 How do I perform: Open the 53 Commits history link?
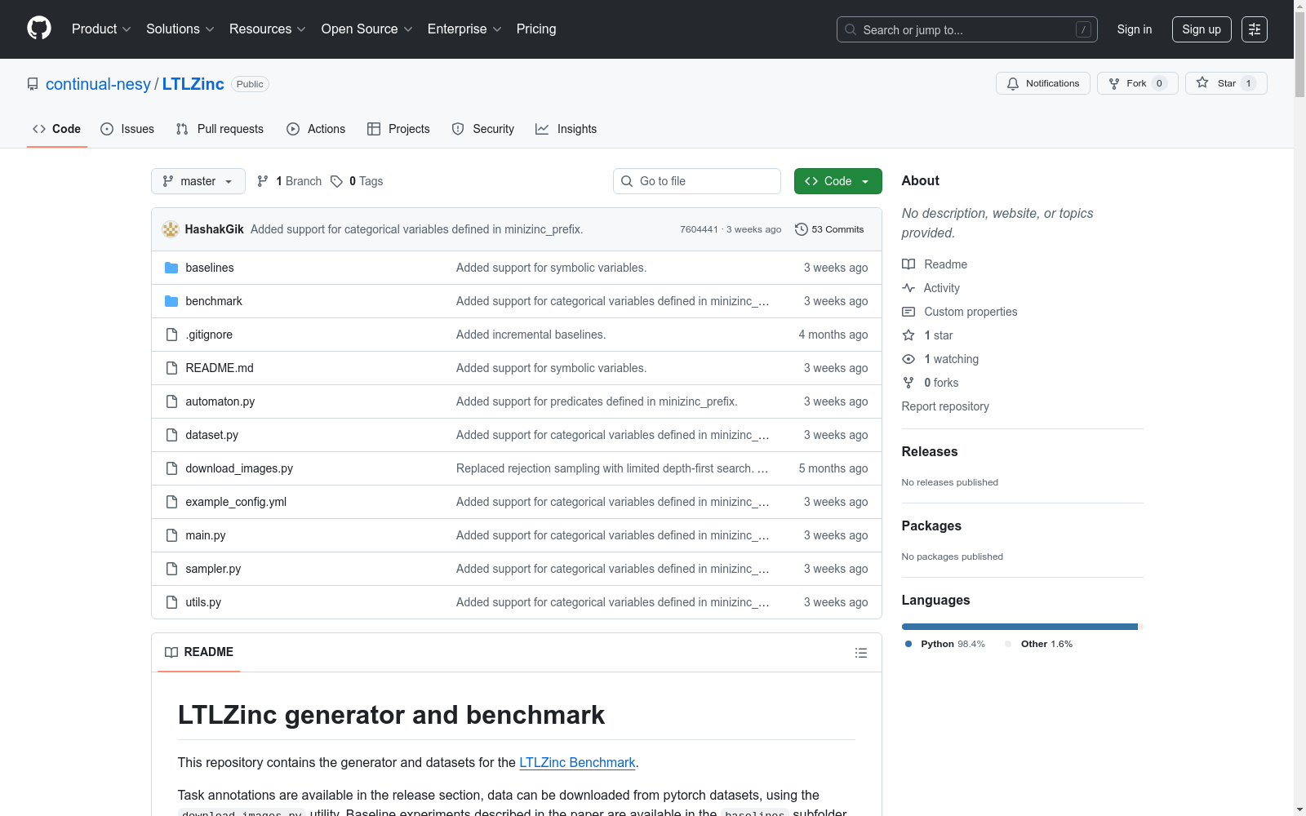(x=829, y=229)
